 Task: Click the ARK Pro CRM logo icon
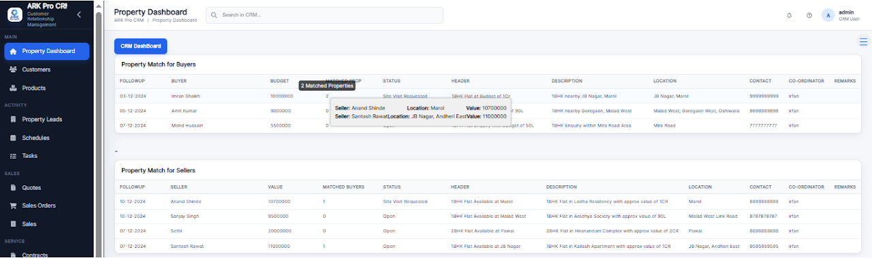[15, 14]
